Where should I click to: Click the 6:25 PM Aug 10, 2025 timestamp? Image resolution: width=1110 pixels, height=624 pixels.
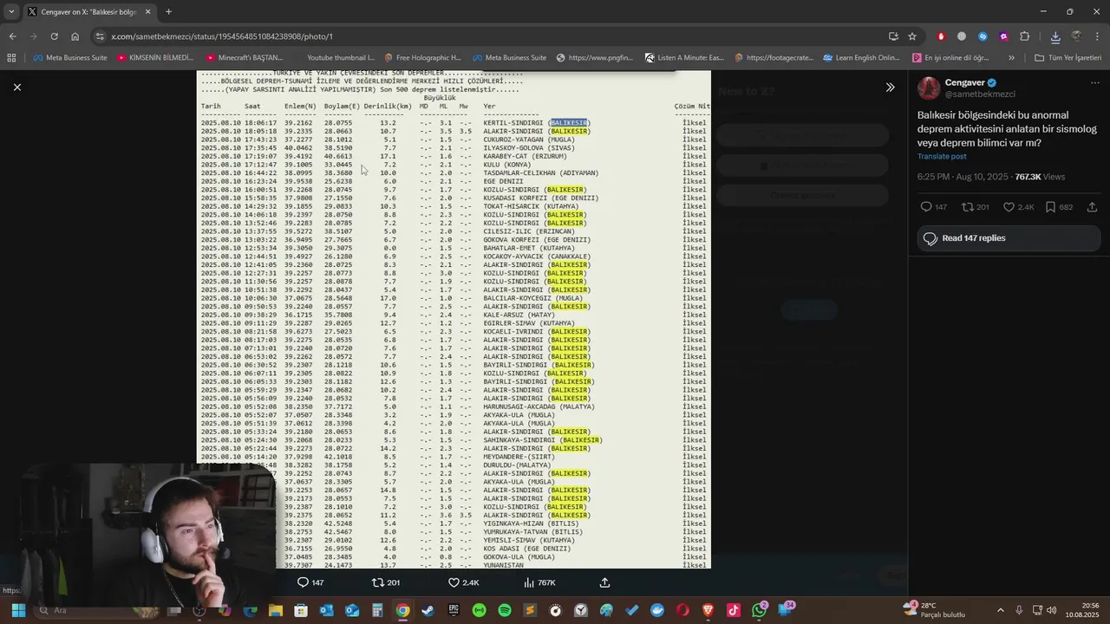coord(963,177)
